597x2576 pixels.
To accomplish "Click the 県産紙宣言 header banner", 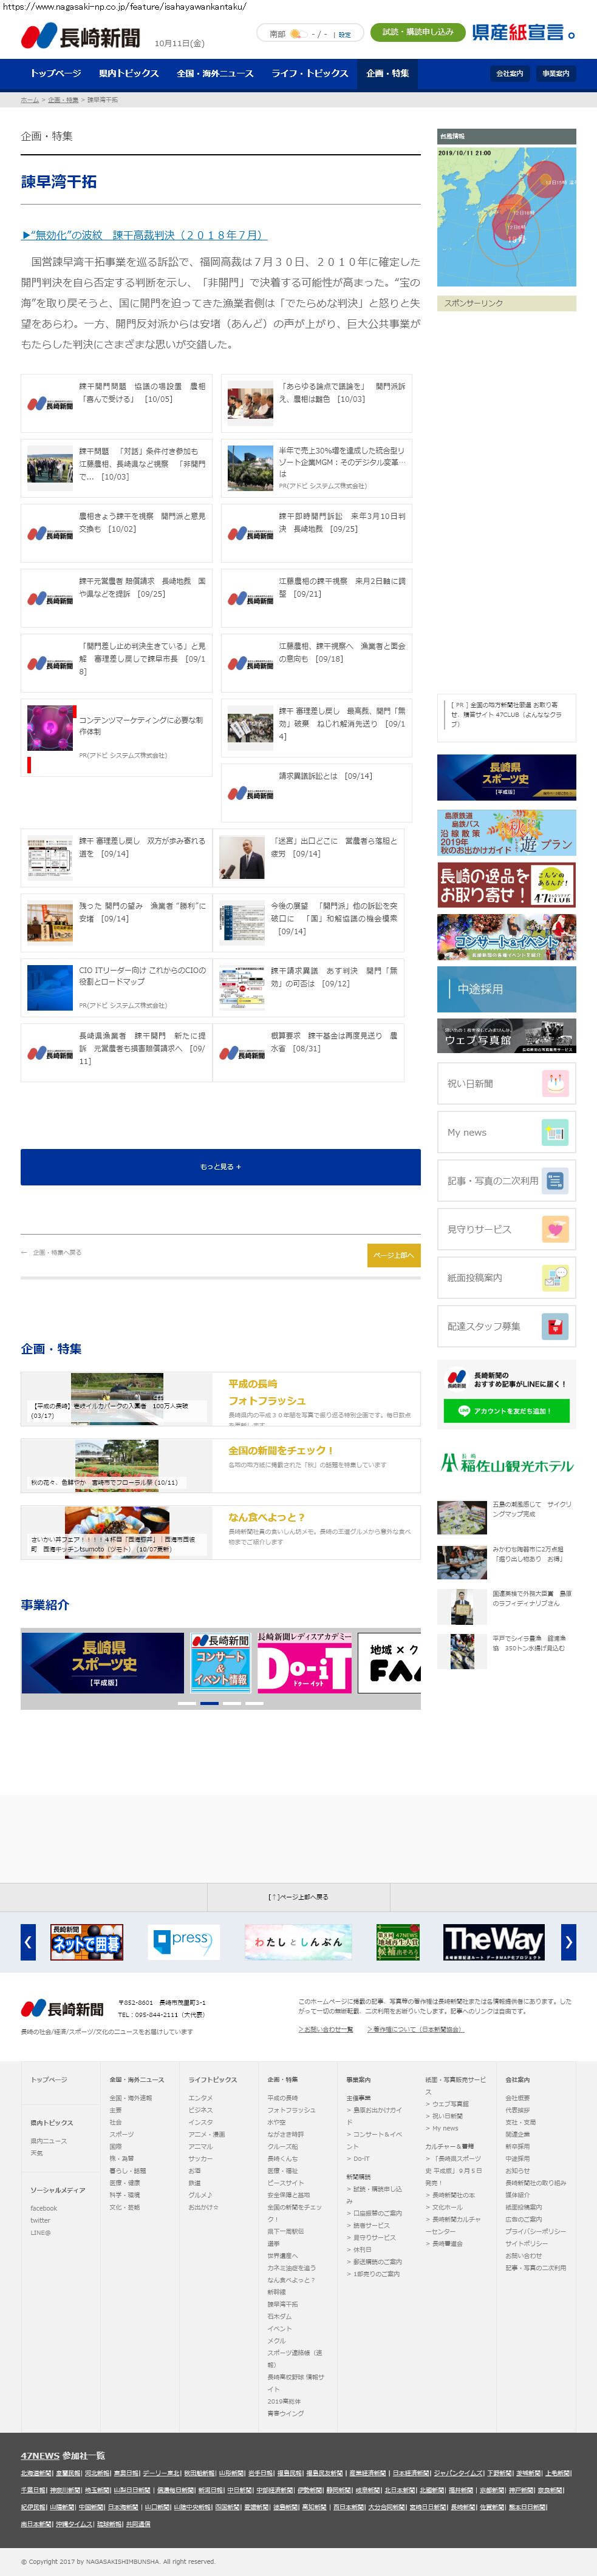I will (x=524, y=33).
